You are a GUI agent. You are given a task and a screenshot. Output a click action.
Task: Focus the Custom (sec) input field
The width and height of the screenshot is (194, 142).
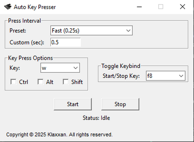[66, 42]
